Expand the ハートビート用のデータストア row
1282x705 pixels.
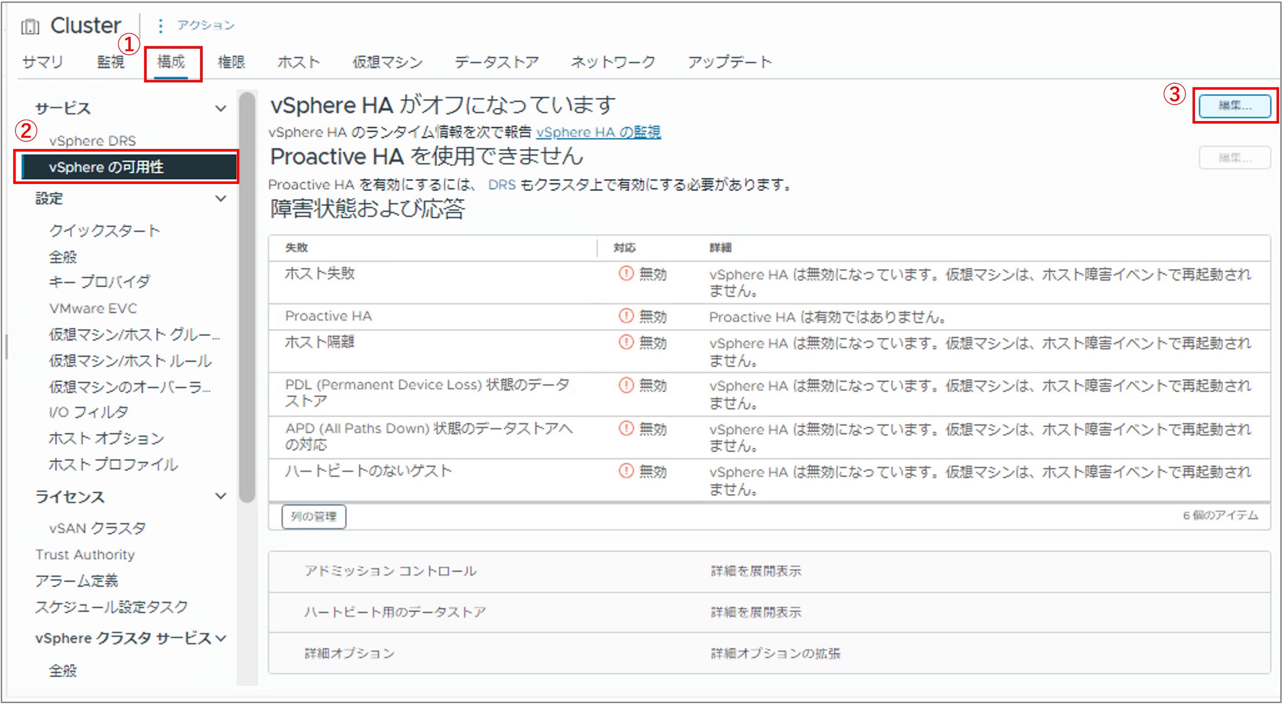pyautogui.click(x=769, y=613)
